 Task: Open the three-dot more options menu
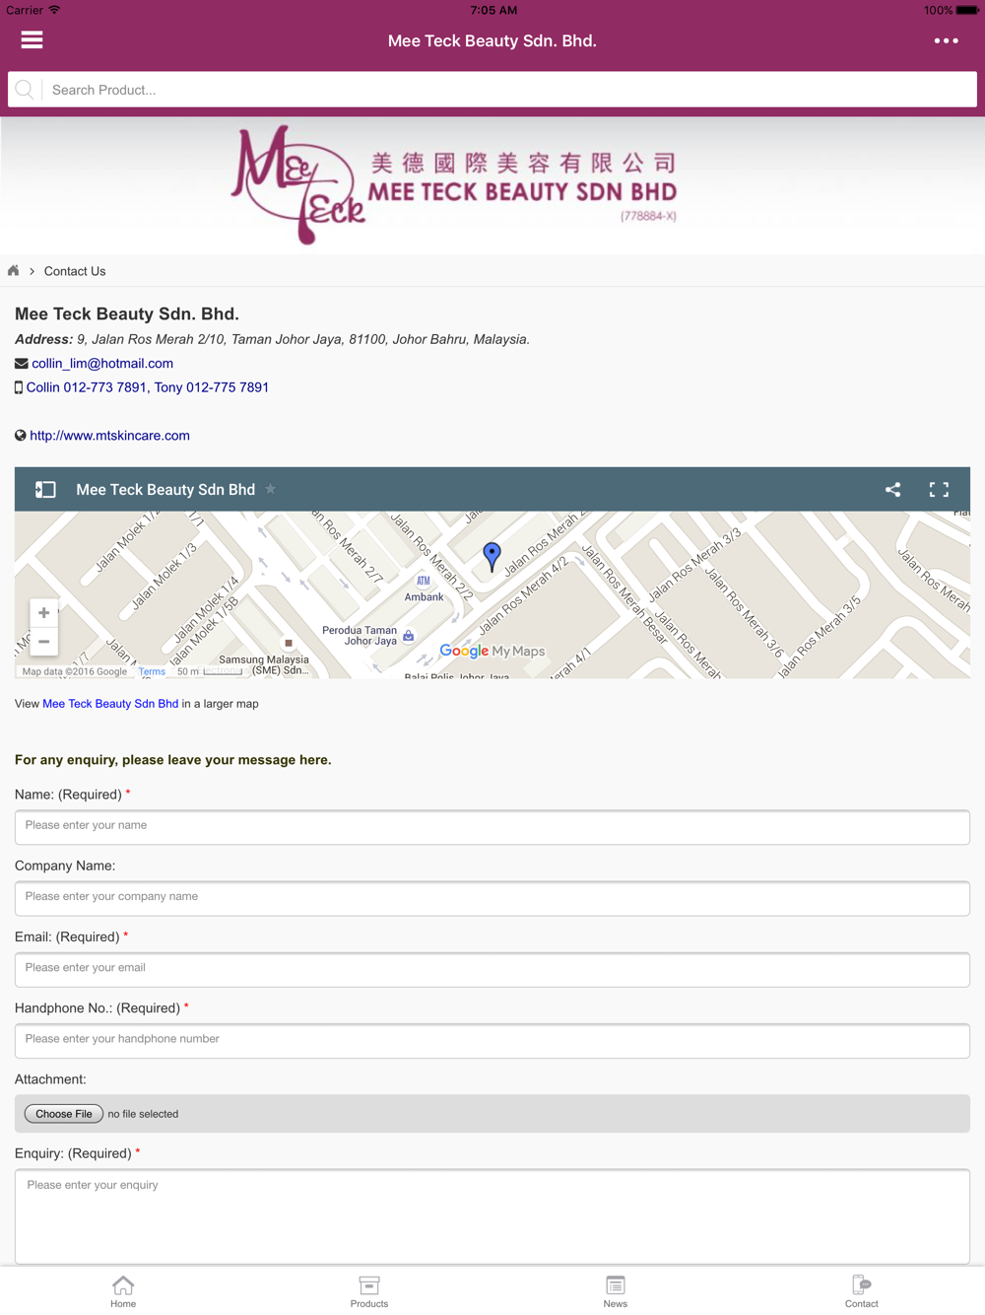point(946,40)
